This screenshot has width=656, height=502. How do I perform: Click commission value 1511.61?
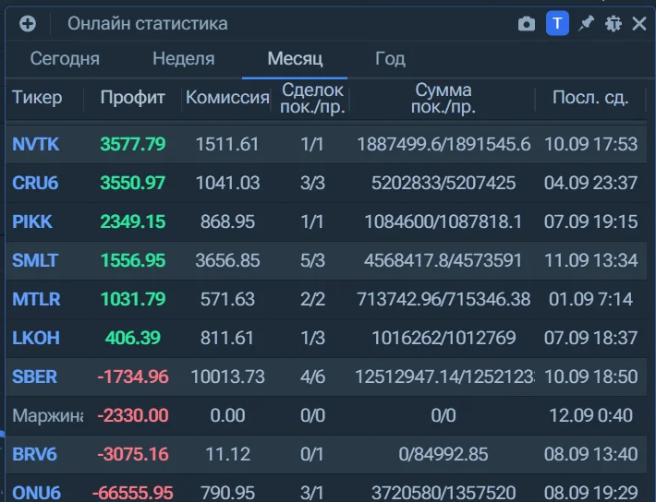(x=227, y=144)
